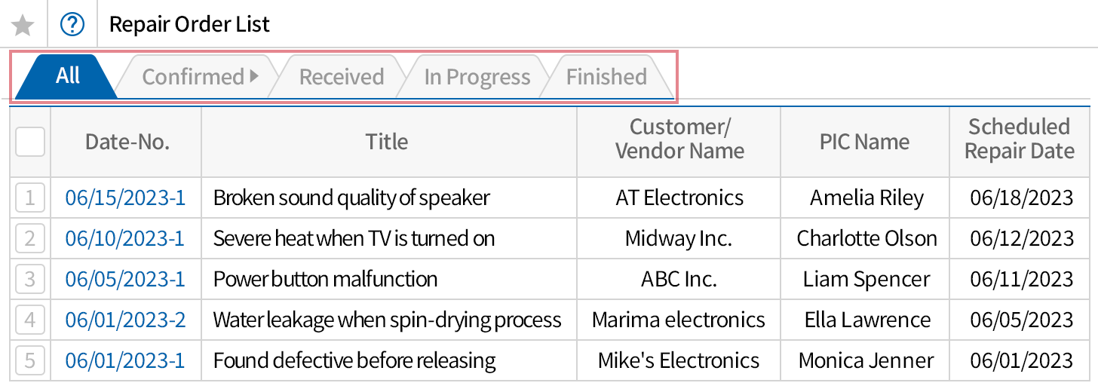The height and width of the screenshot is (389, 1098).
Task: Switch to the All tab
Action: 67,76
